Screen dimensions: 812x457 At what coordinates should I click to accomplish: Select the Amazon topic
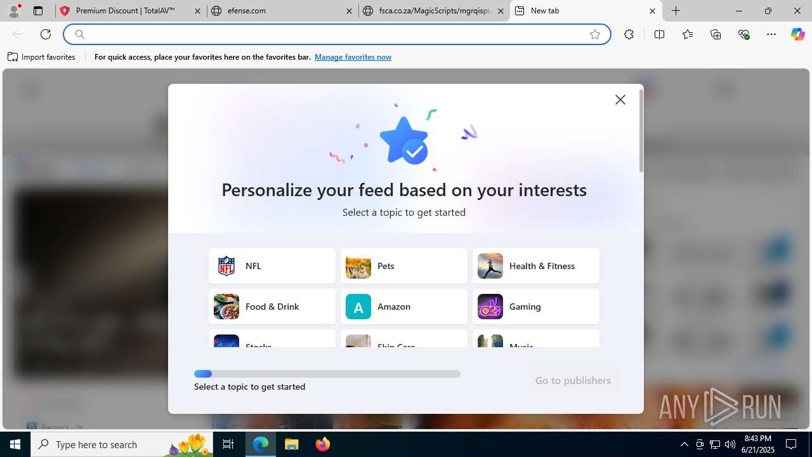tap(404, 307)
